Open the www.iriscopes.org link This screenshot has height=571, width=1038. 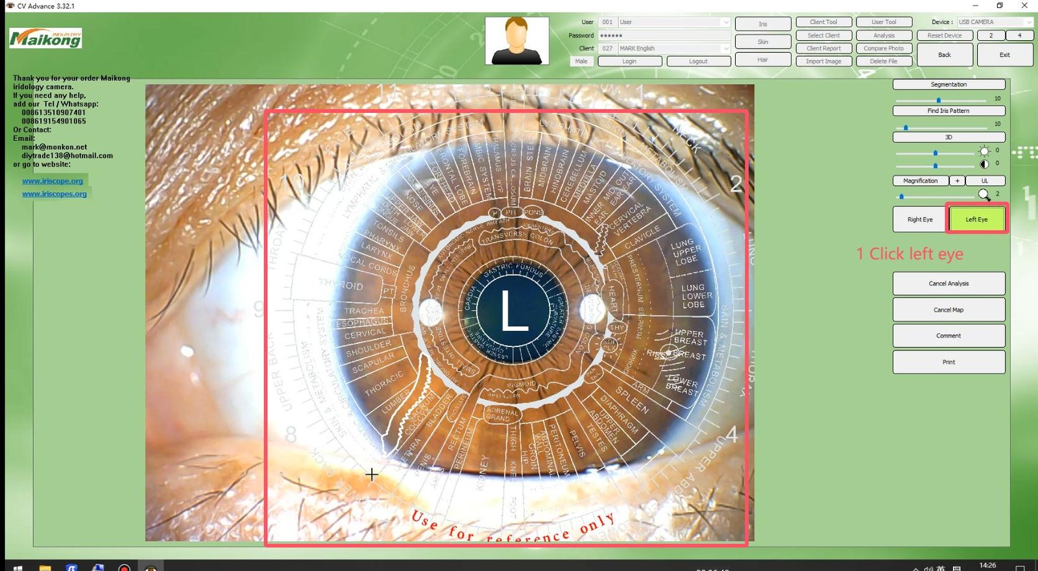[54, 194]
